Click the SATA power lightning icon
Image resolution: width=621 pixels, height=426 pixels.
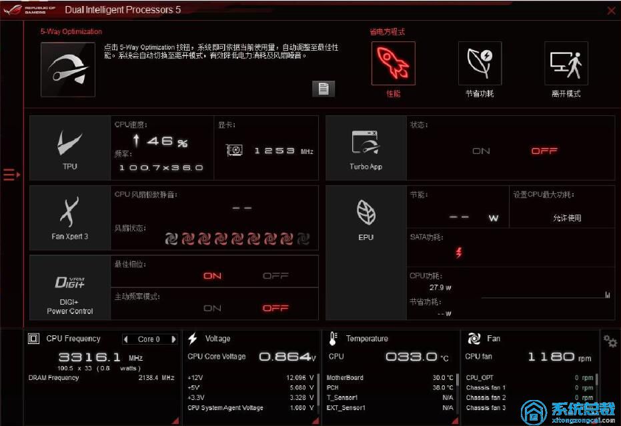[x=459, y=252]
